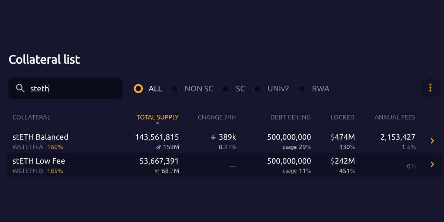
Task: Open the three-dot options menu
Action: coord(430,88)
